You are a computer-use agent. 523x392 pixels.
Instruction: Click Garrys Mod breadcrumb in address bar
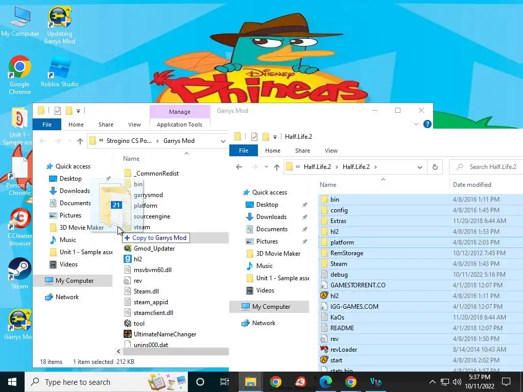point(179,141)
